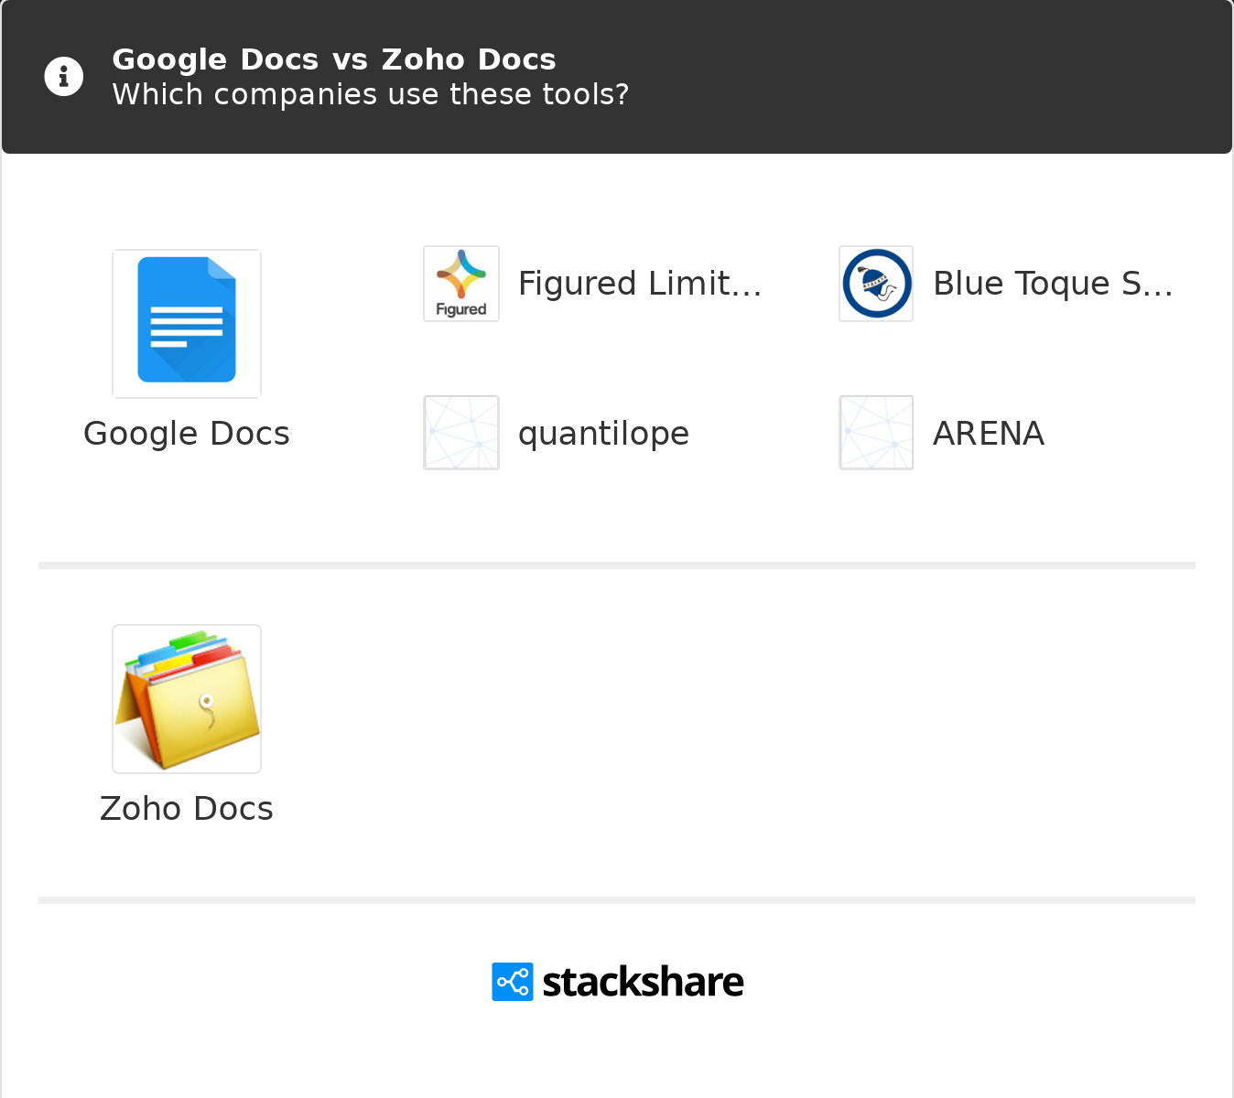Screen dimensions: 1234x1098
Task: Click the Zoho Docs caption under the folder icon
Action: (x=187, y=809)
